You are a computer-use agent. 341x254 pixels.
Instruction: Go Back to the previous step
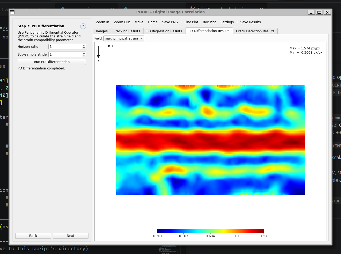pos(33,236)
